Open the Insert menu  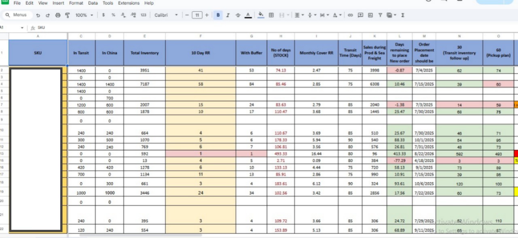(58, 3)
